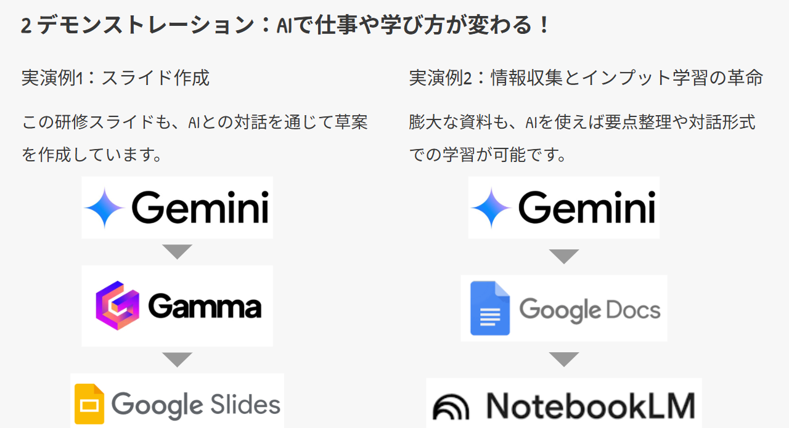
Task: Click the gray arrow above Google Slides logo
Action: point(177,360)
